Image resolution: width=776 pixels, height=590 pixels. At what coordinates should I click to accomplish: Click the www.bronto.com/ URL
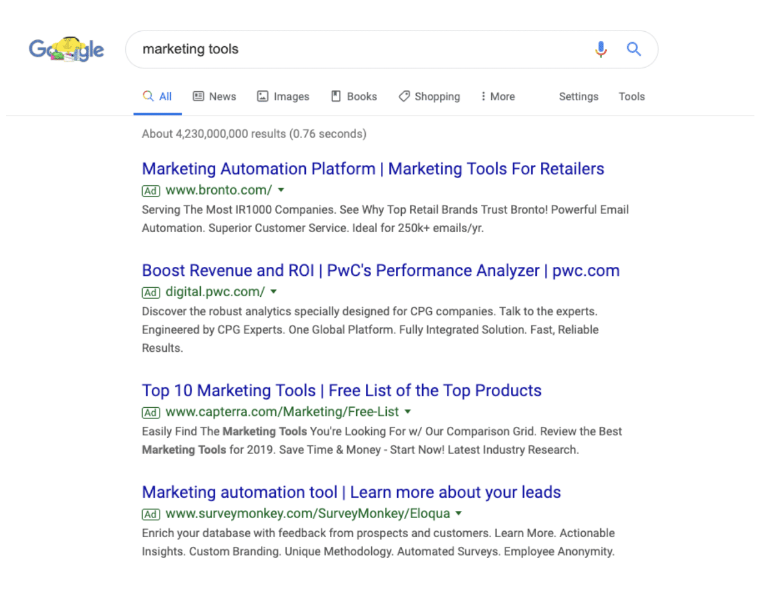point(219,190)
